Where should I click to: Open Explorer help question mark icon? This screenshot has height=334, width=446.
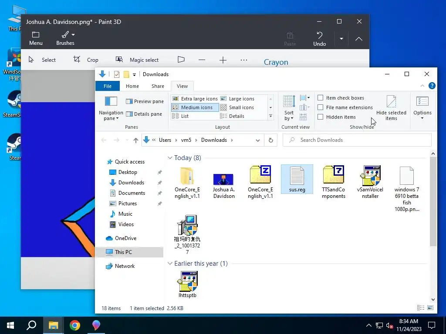coord(432,86)
